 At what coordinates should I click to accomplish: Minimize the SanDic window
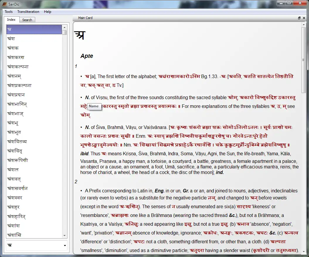[x=281, y=3]
